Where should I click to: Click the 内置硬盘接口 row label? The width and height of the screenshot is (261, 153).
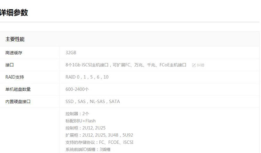18,101
